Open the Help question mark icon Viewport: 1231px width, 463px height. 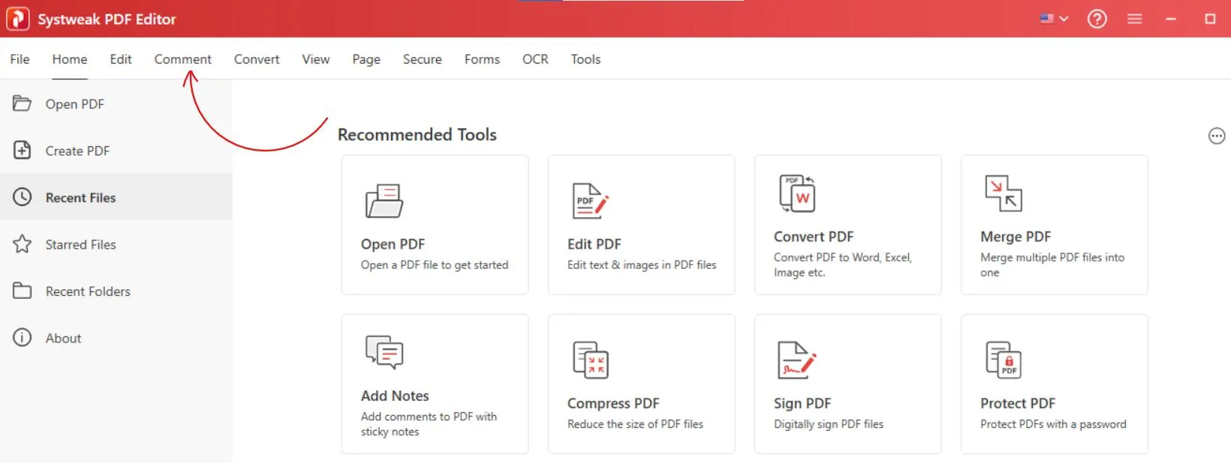click(x=1097, y=19)
